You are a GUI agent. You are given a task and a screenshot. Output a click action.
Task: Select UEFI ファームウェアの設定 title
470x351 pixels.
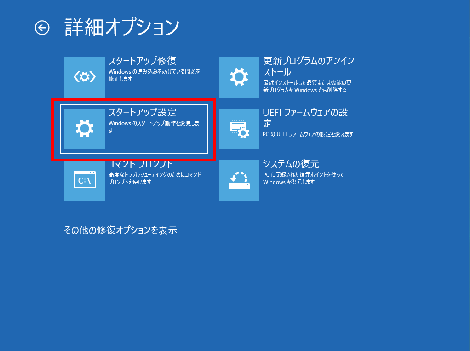pos(305,118)
